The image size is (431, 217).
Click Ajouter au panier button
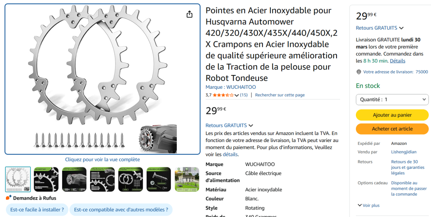(392, 115)
